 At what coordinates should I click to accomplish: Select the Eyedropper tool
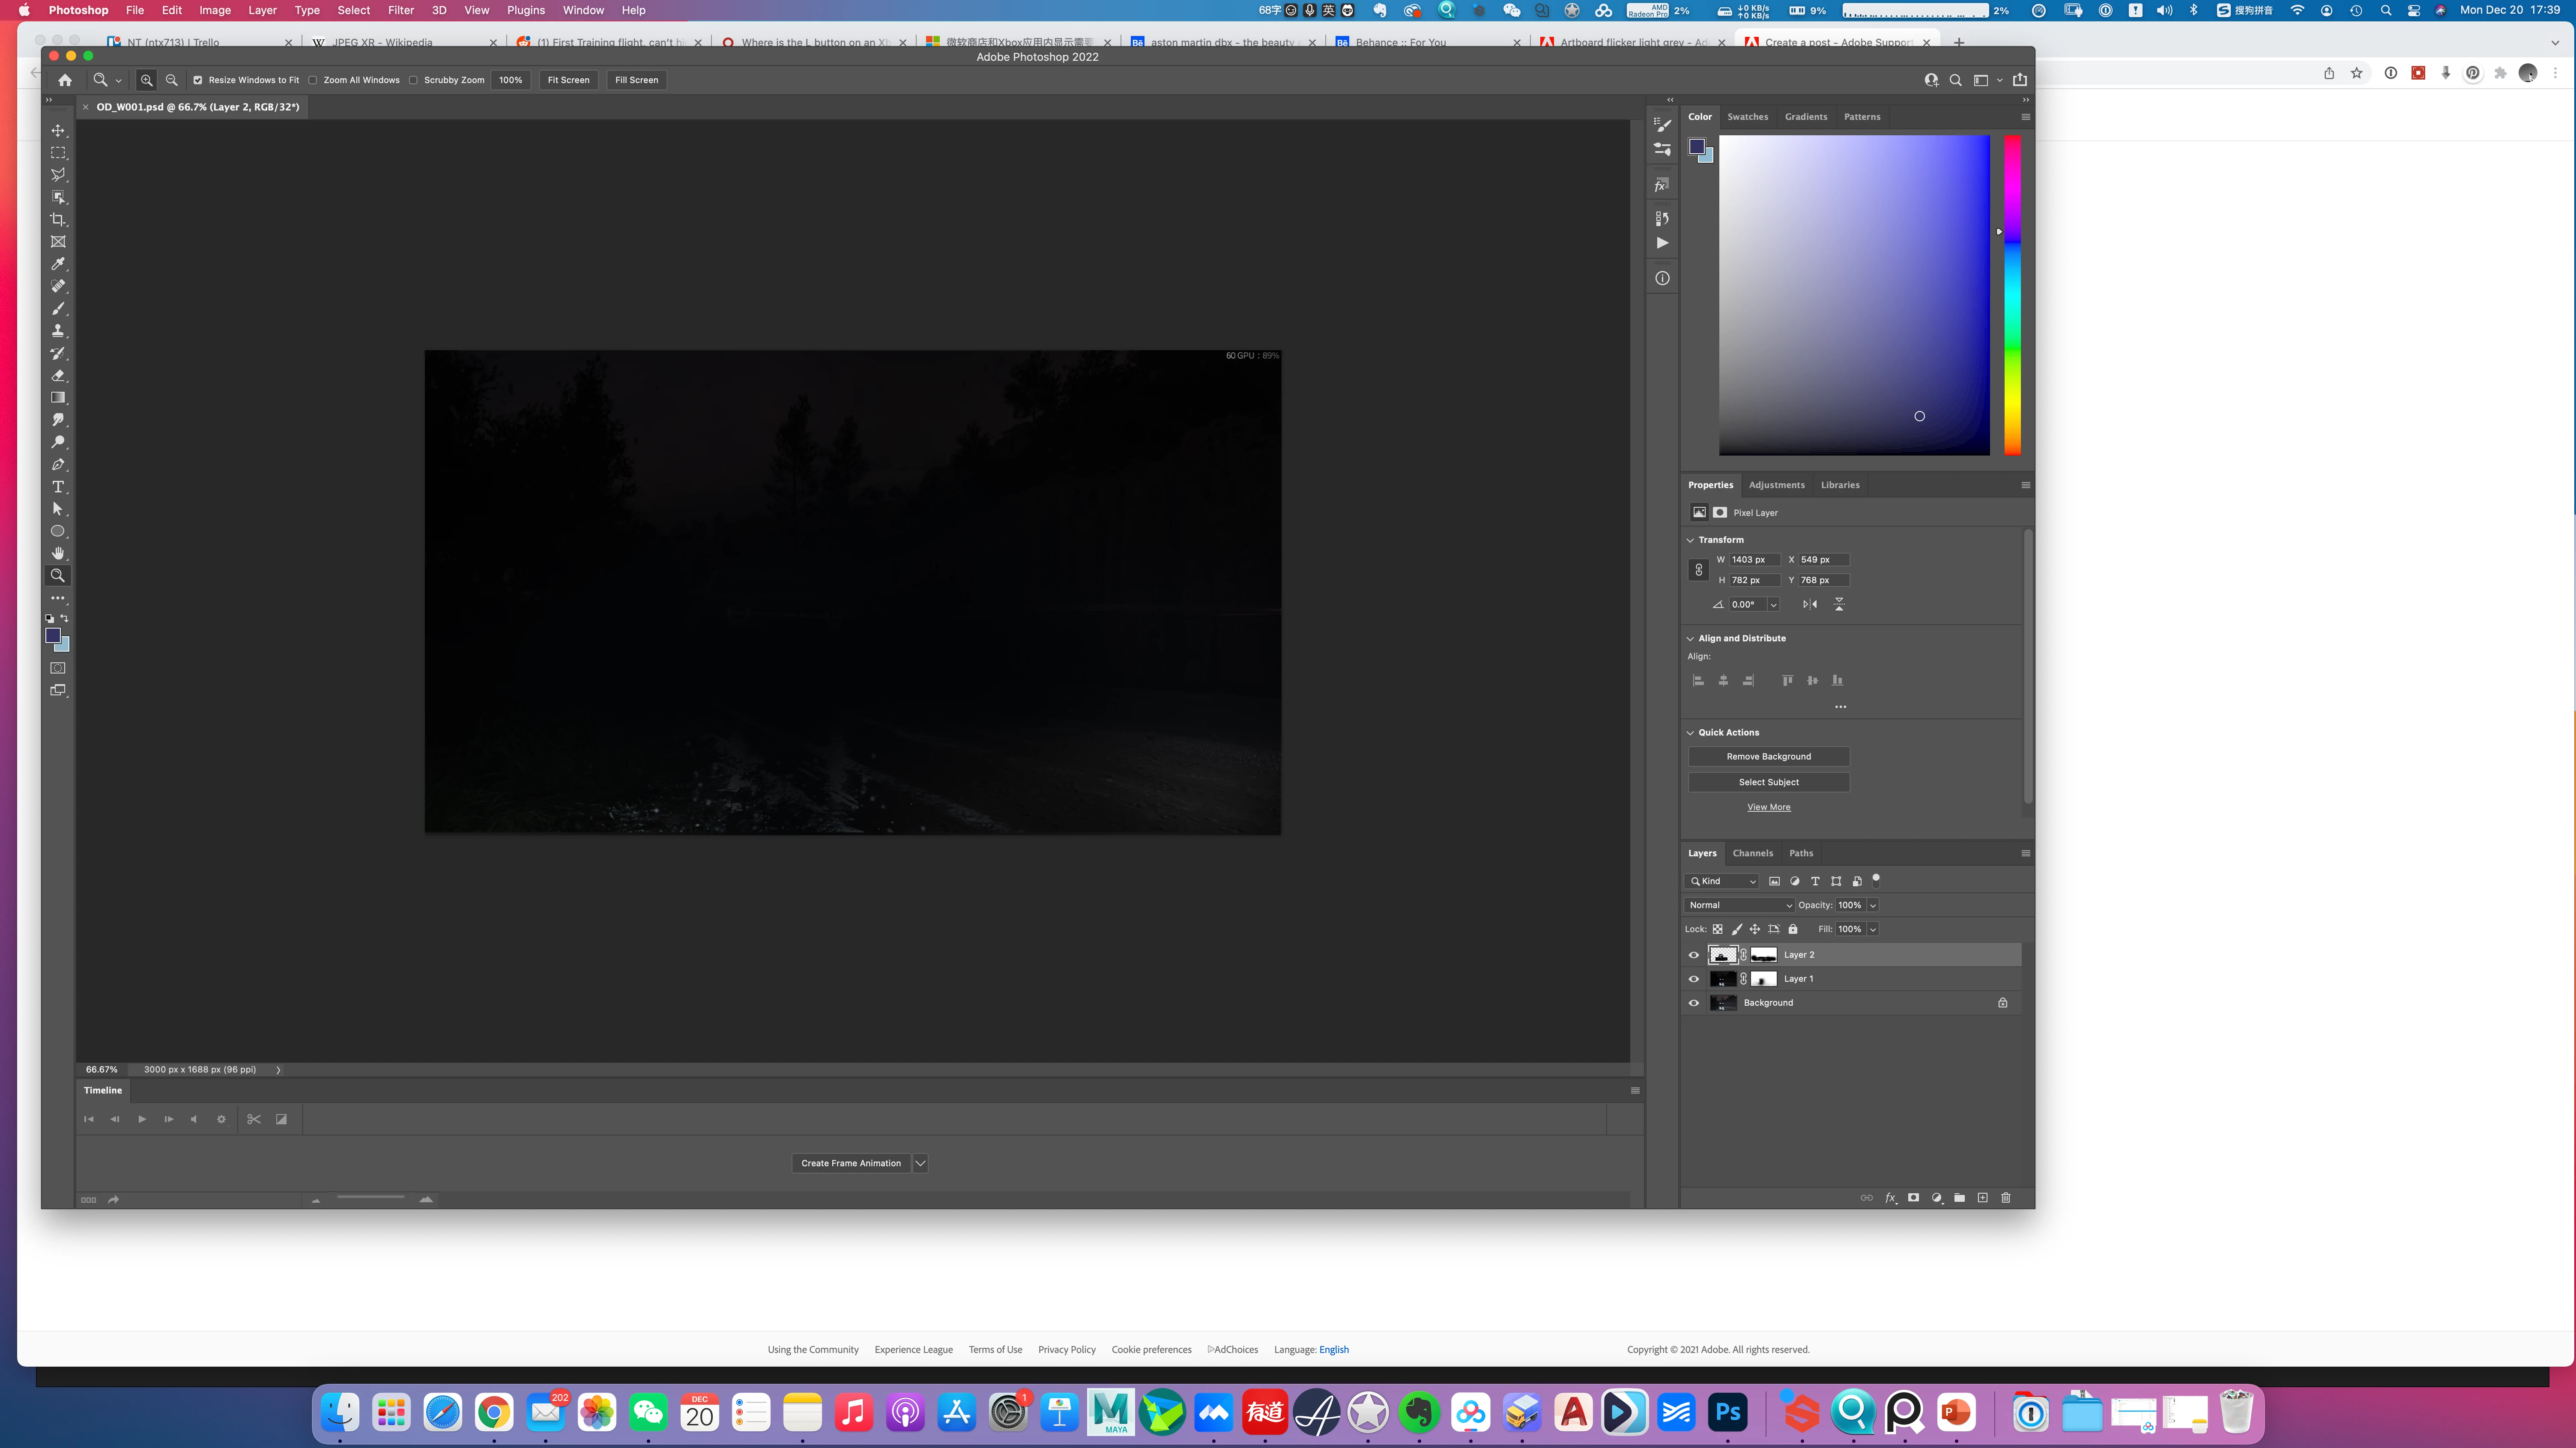pyautogui.click(x=58, y=264)
